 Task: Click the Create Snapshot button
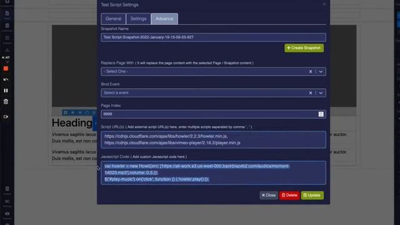tap(304, 48)
